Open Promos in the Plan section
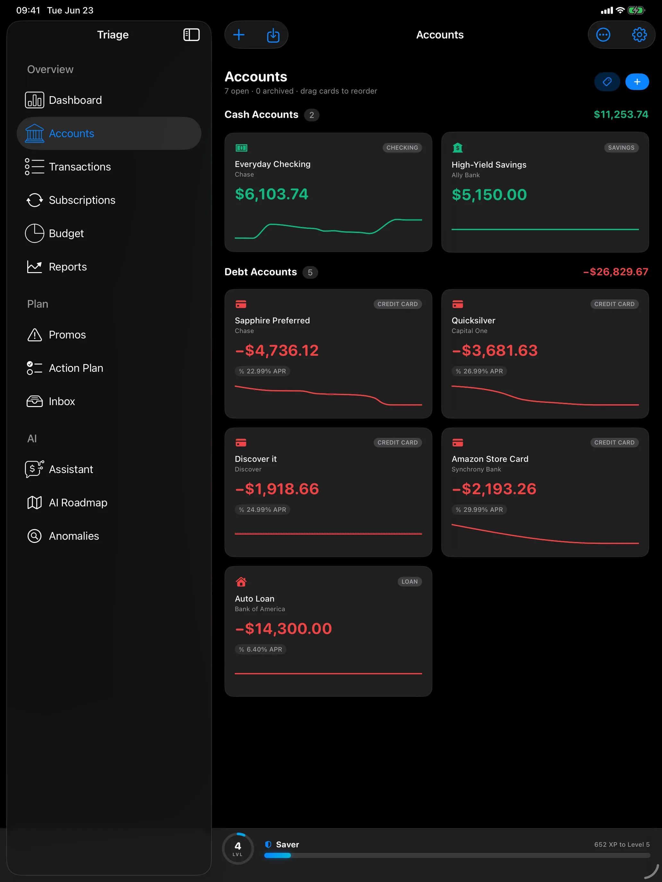 (x=108, y=335)
